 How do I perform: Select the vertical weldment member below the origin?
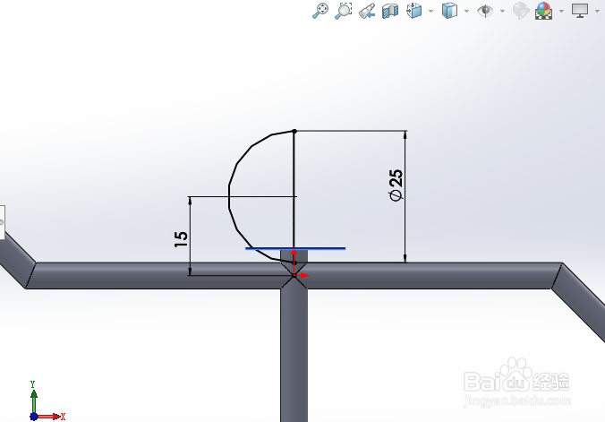[x=294, y=354]
